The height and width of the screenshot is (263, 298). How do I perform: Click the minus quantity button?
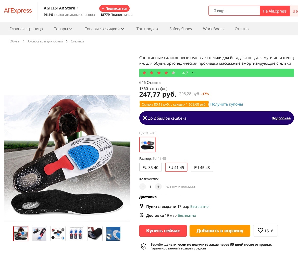click(x=143, y=187)
